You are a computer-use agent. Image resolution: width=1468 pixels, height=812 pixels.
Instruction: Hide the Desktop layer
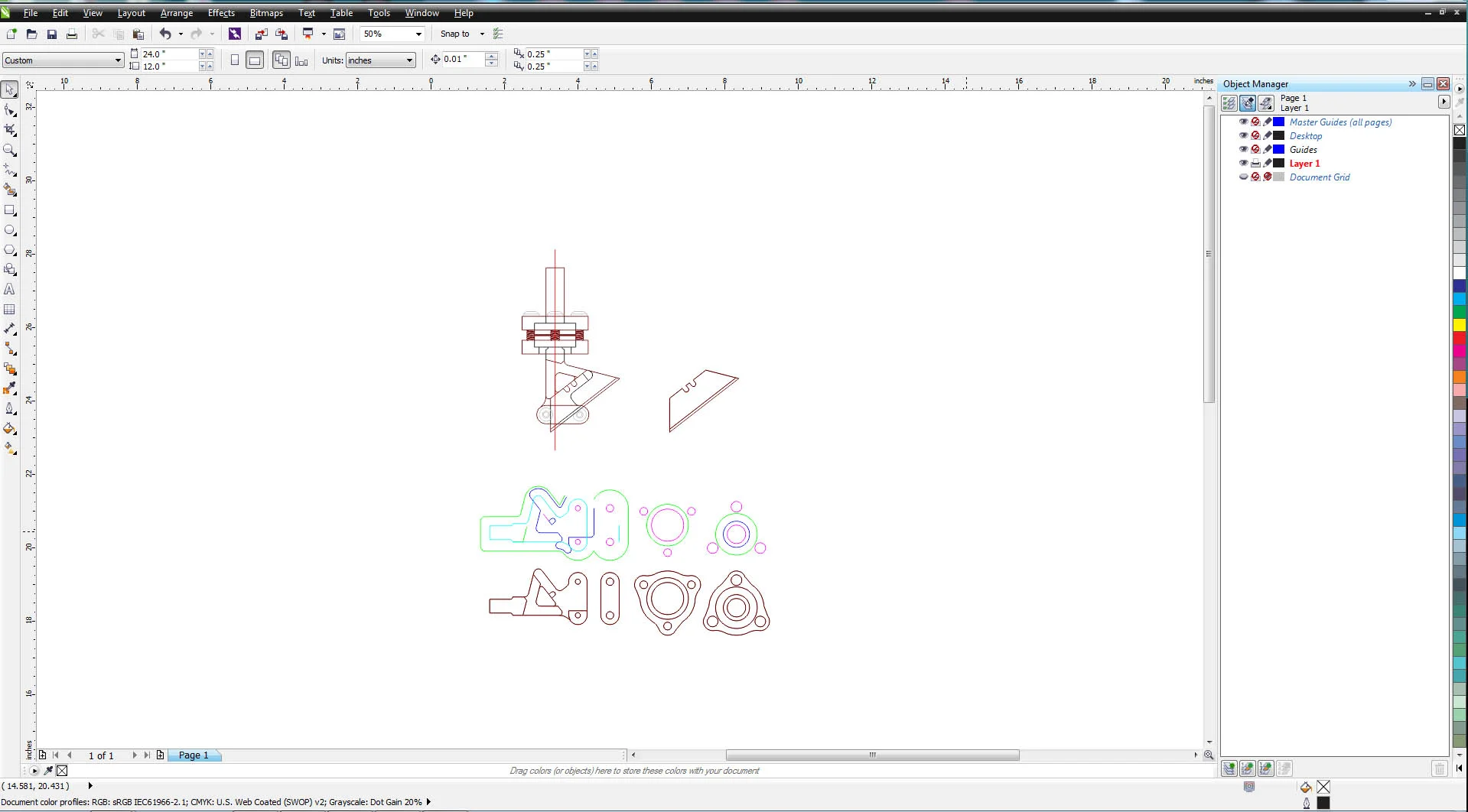pyautogui.click(x=1243, y=135)
